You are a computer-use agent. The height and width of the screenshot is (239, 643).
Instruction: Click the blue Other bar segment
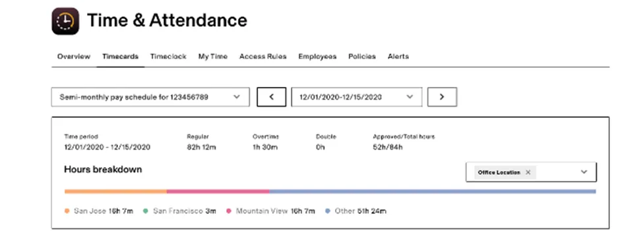433,191
